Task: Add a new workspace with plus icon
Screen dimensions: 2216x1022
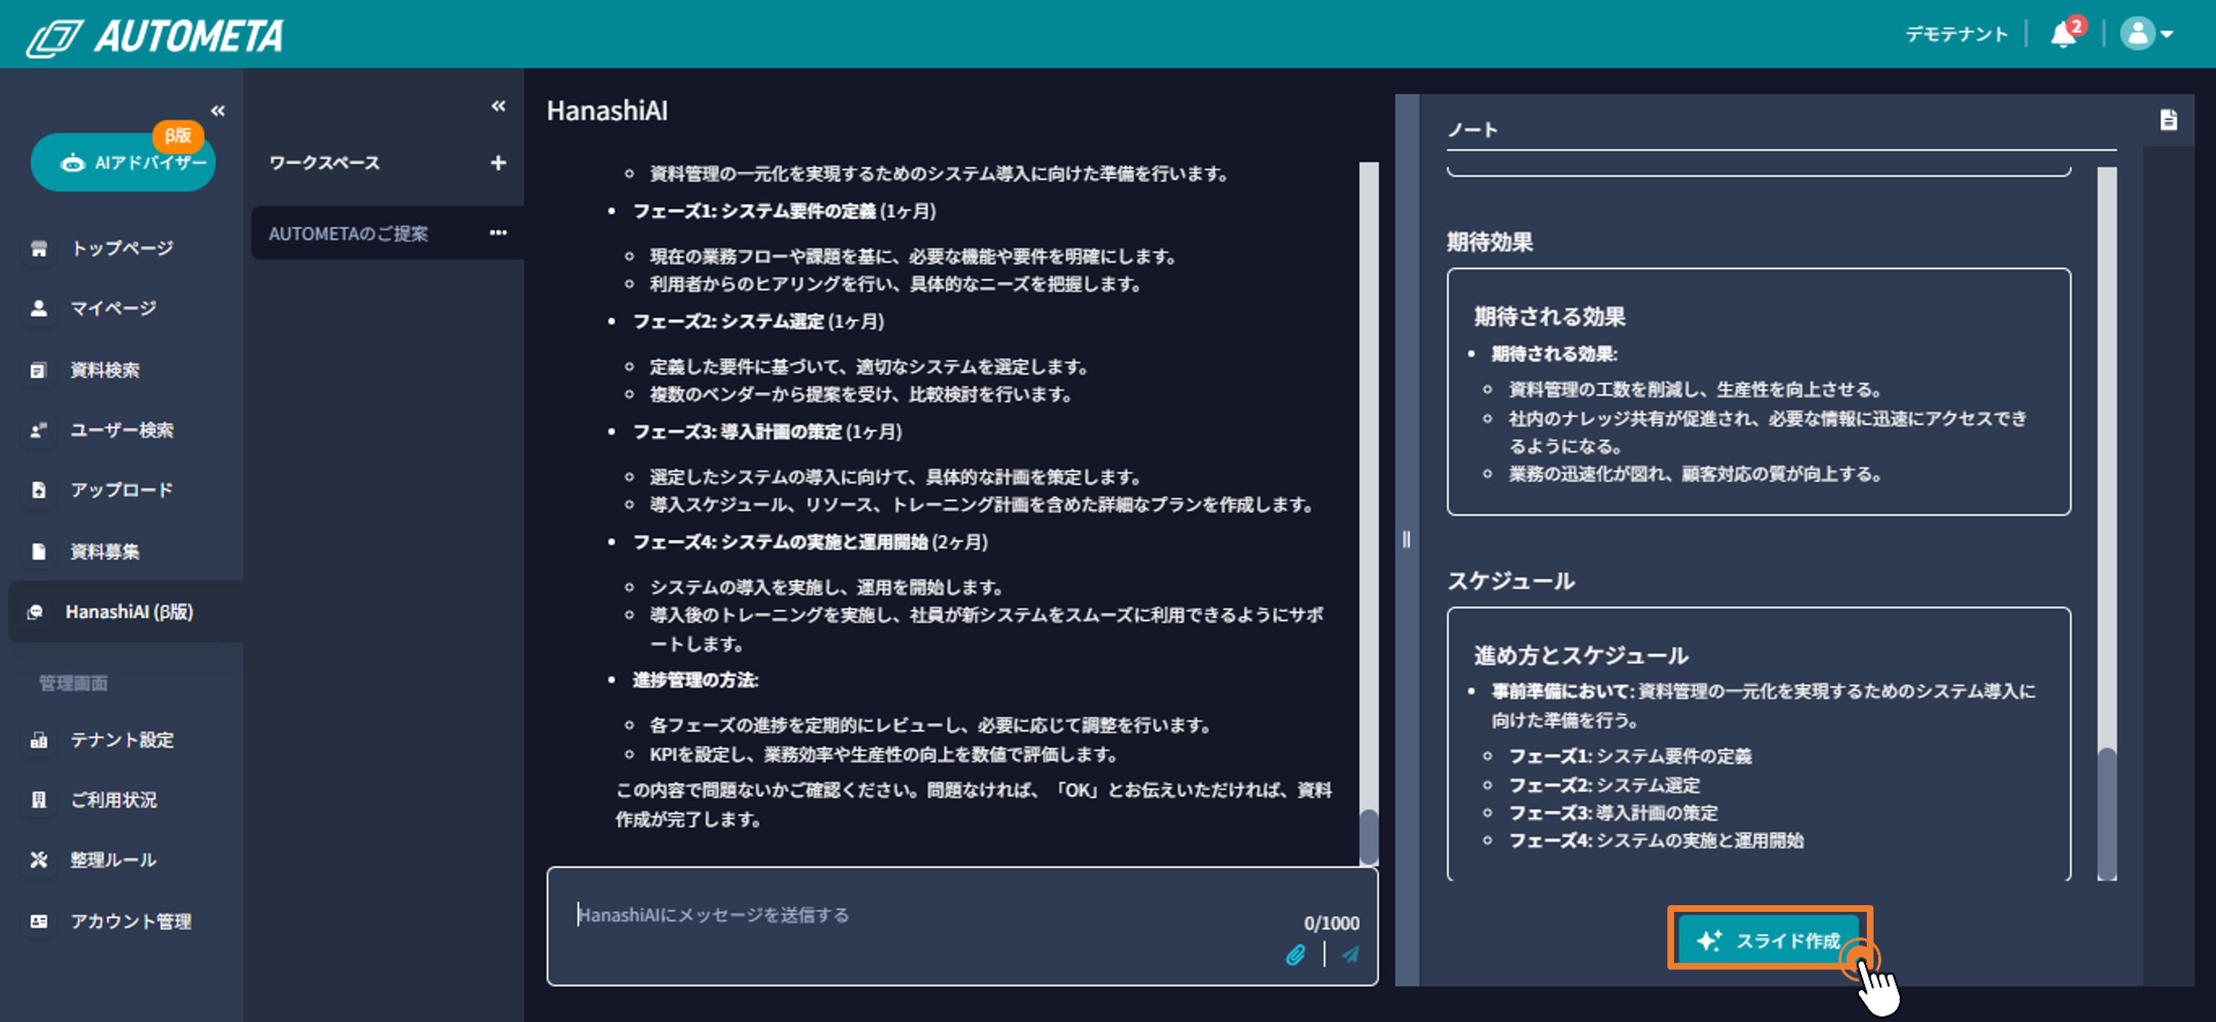Action: point(498,162)
